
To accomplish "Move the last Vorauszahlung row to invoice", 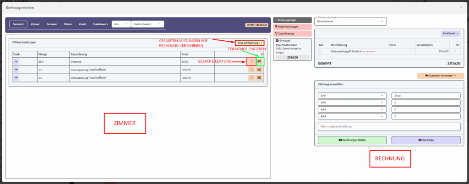I will (251, 78).
